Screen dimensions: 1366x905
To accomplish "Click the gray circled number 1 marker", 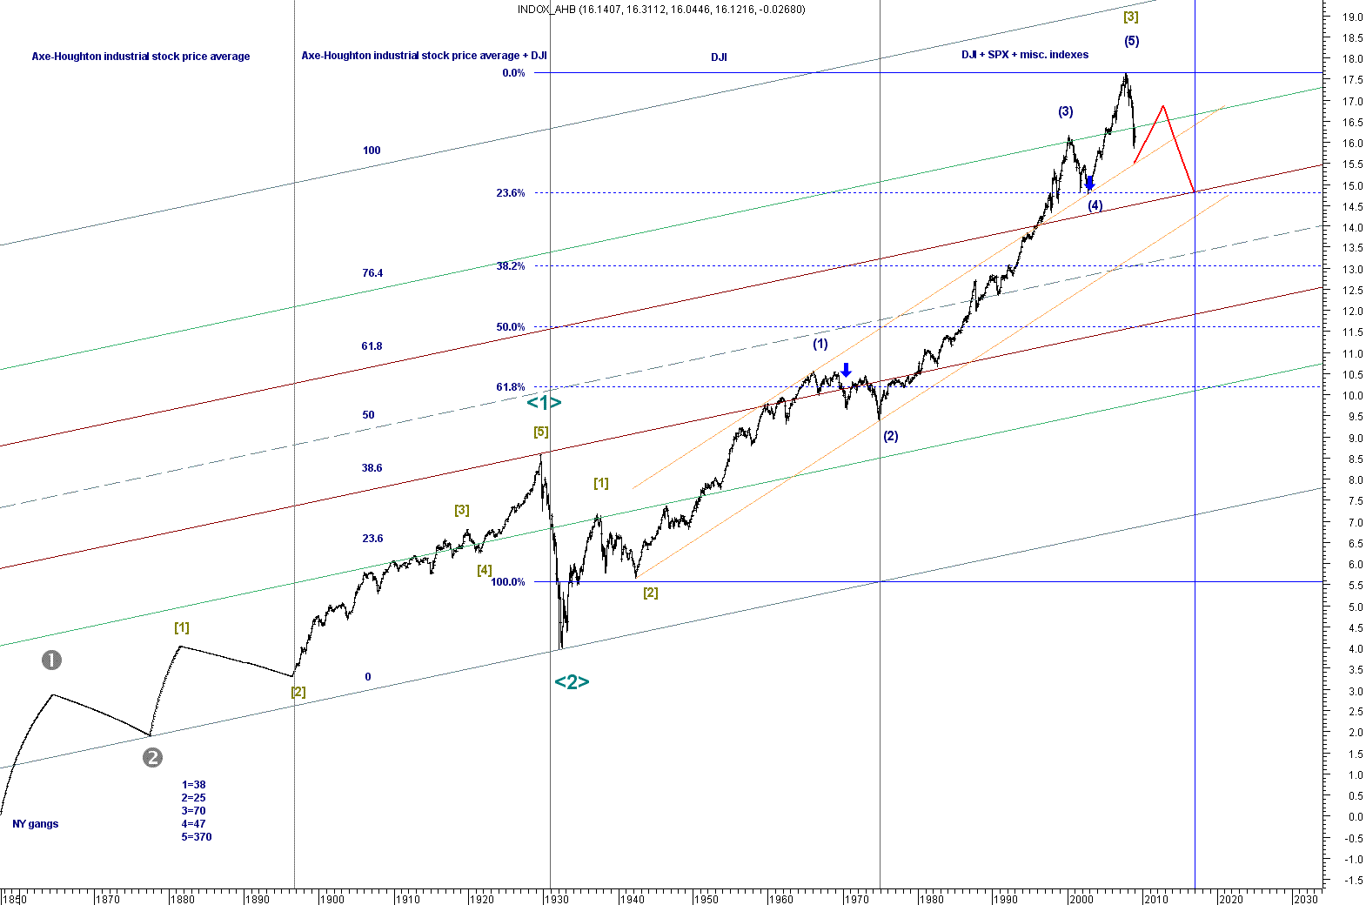I will click(51, 660).
